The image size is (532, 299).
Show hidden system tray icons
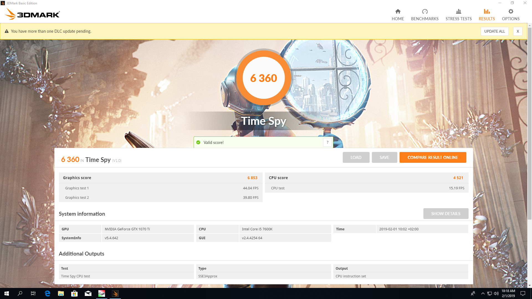click(x=483, y=293)
